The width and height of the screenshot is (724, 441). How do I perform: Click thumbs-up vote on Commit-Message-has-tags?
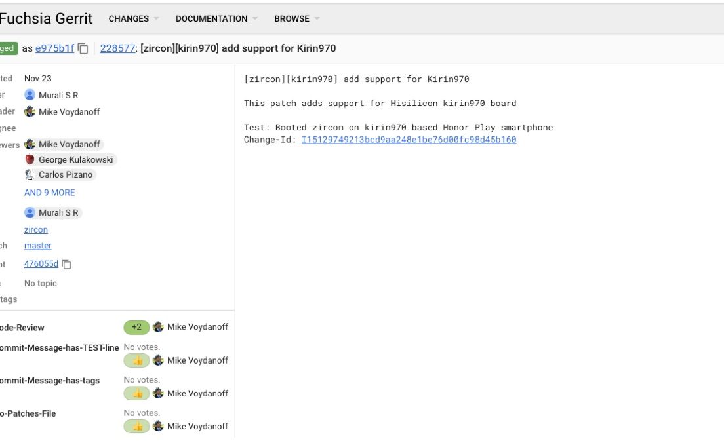[x=137, y=393]
